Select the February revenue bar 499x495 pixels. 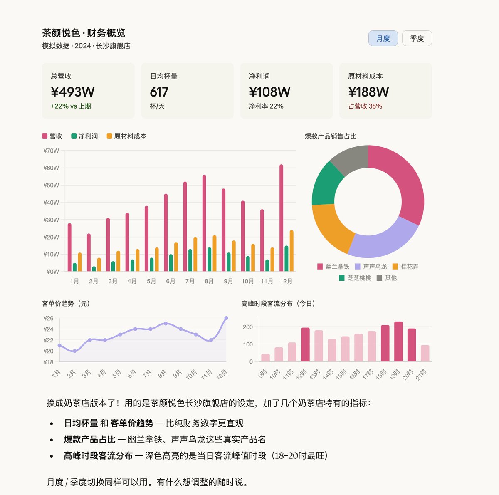click(x=89, y=252)
